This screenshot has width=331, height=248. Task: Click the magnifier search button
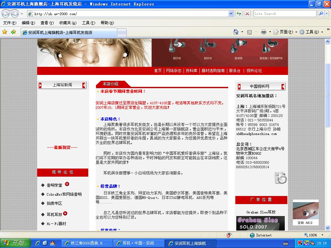coord(321,14)
